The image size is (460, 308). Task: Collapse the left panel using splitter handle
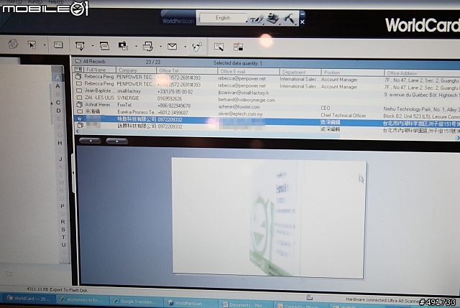pos(73,172)
